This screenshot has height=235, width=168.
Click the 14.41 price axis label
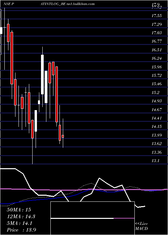coord(157,118)
